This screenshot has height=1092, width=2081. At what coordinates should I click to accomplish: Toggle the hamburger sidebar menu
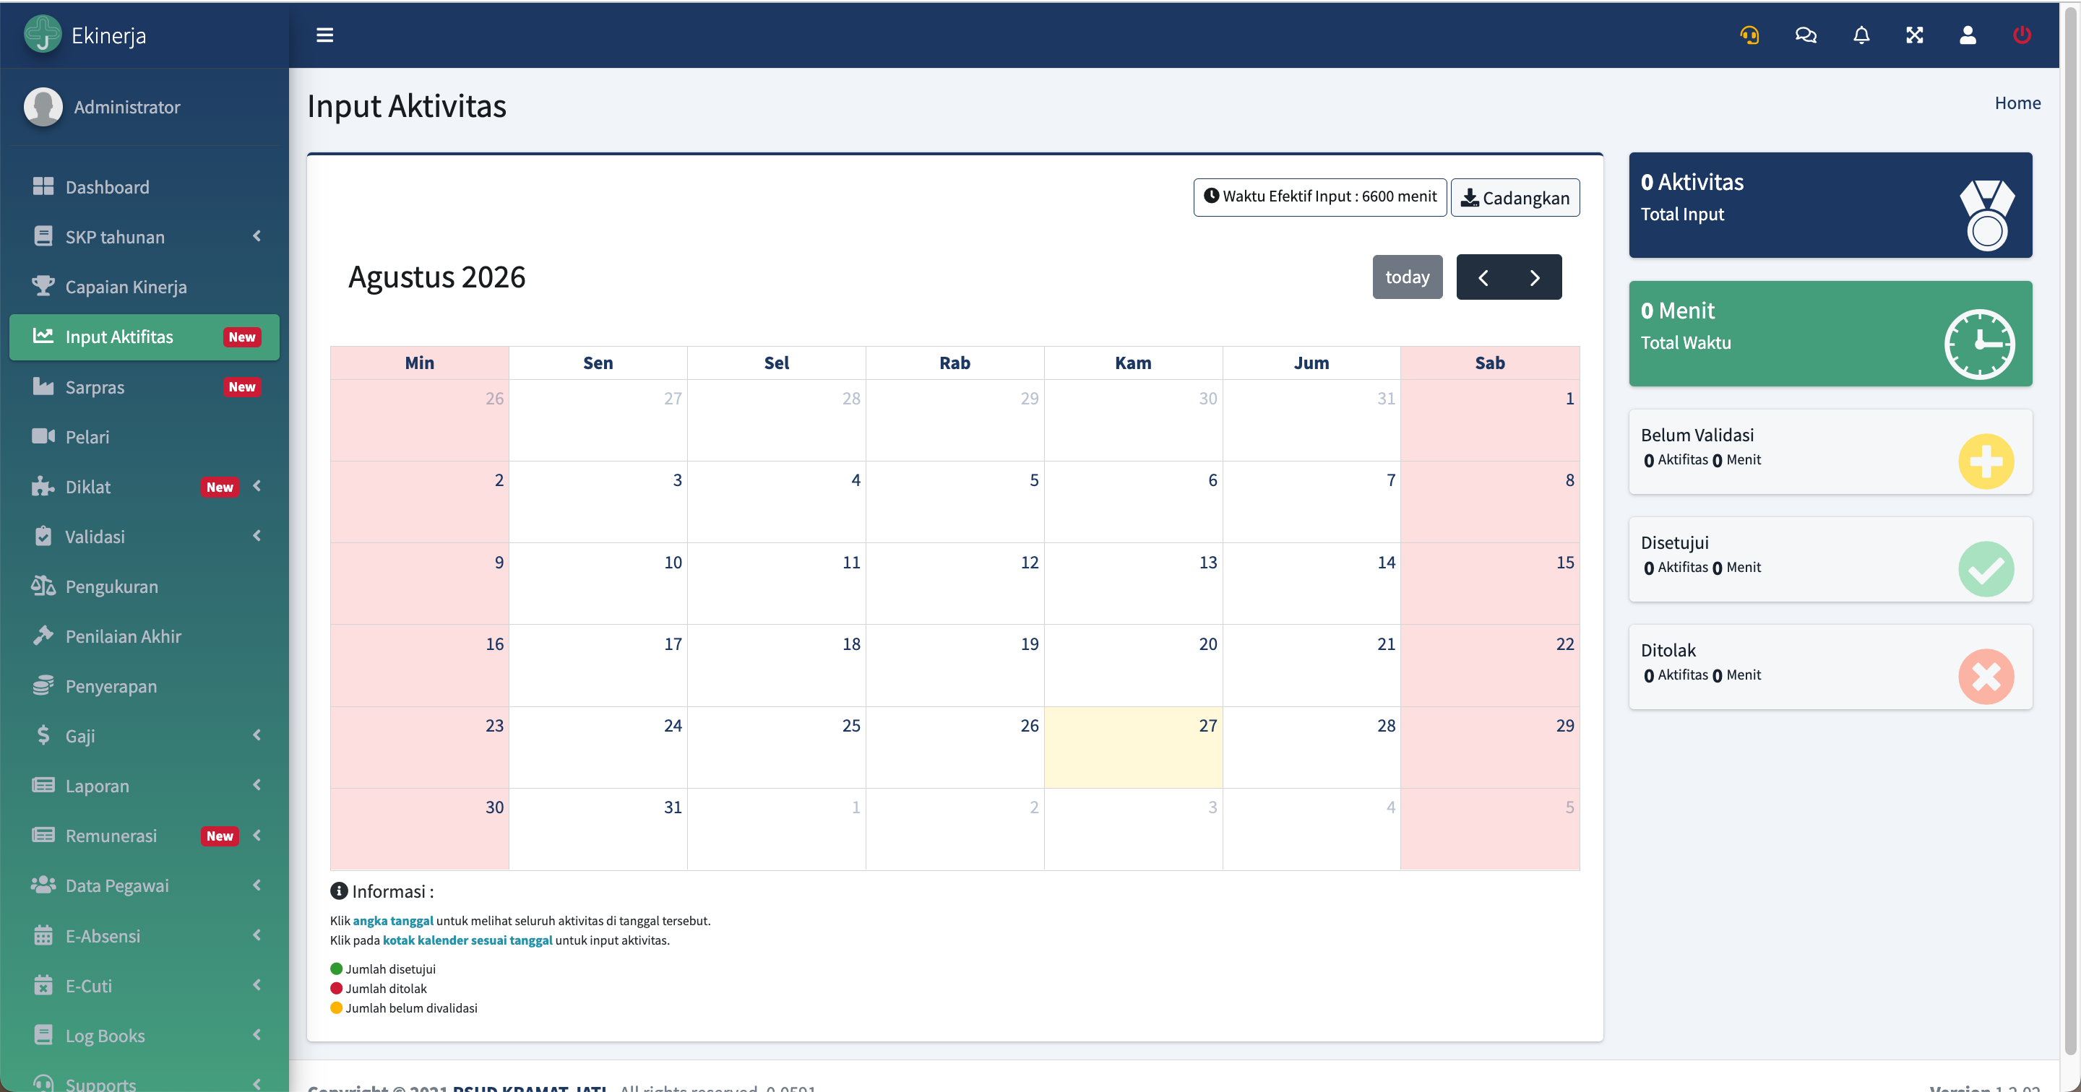pyautogui.click(x=324, y=35)
